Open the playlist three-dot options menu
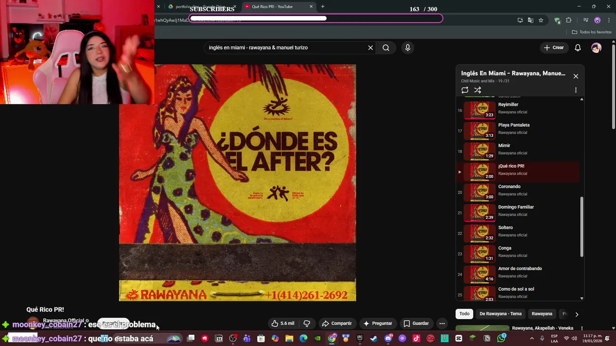 click(x=576, y=90)
